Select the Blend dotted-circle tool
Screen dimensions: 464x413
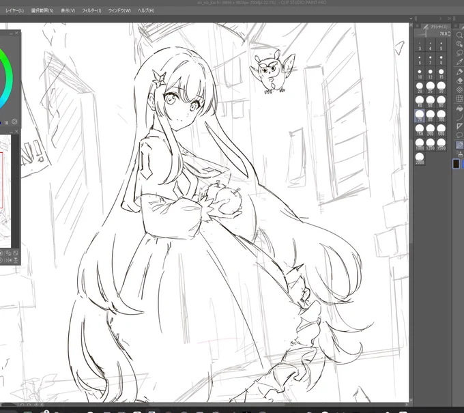tap(459, 89)
